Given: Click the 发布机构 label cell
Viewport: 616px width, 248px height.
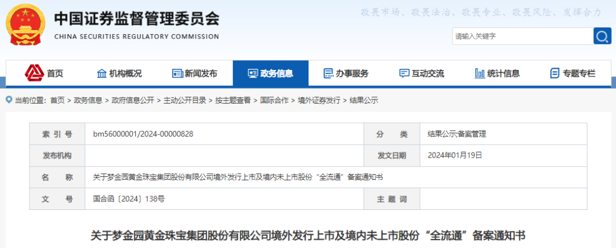Looking at the screenshot, I should tap(58, 155).
